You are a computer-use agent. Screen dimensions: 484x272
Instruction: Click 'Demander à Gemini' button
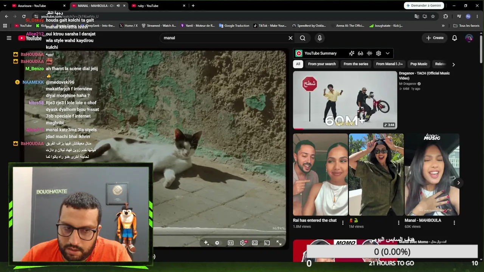[423, 6]
